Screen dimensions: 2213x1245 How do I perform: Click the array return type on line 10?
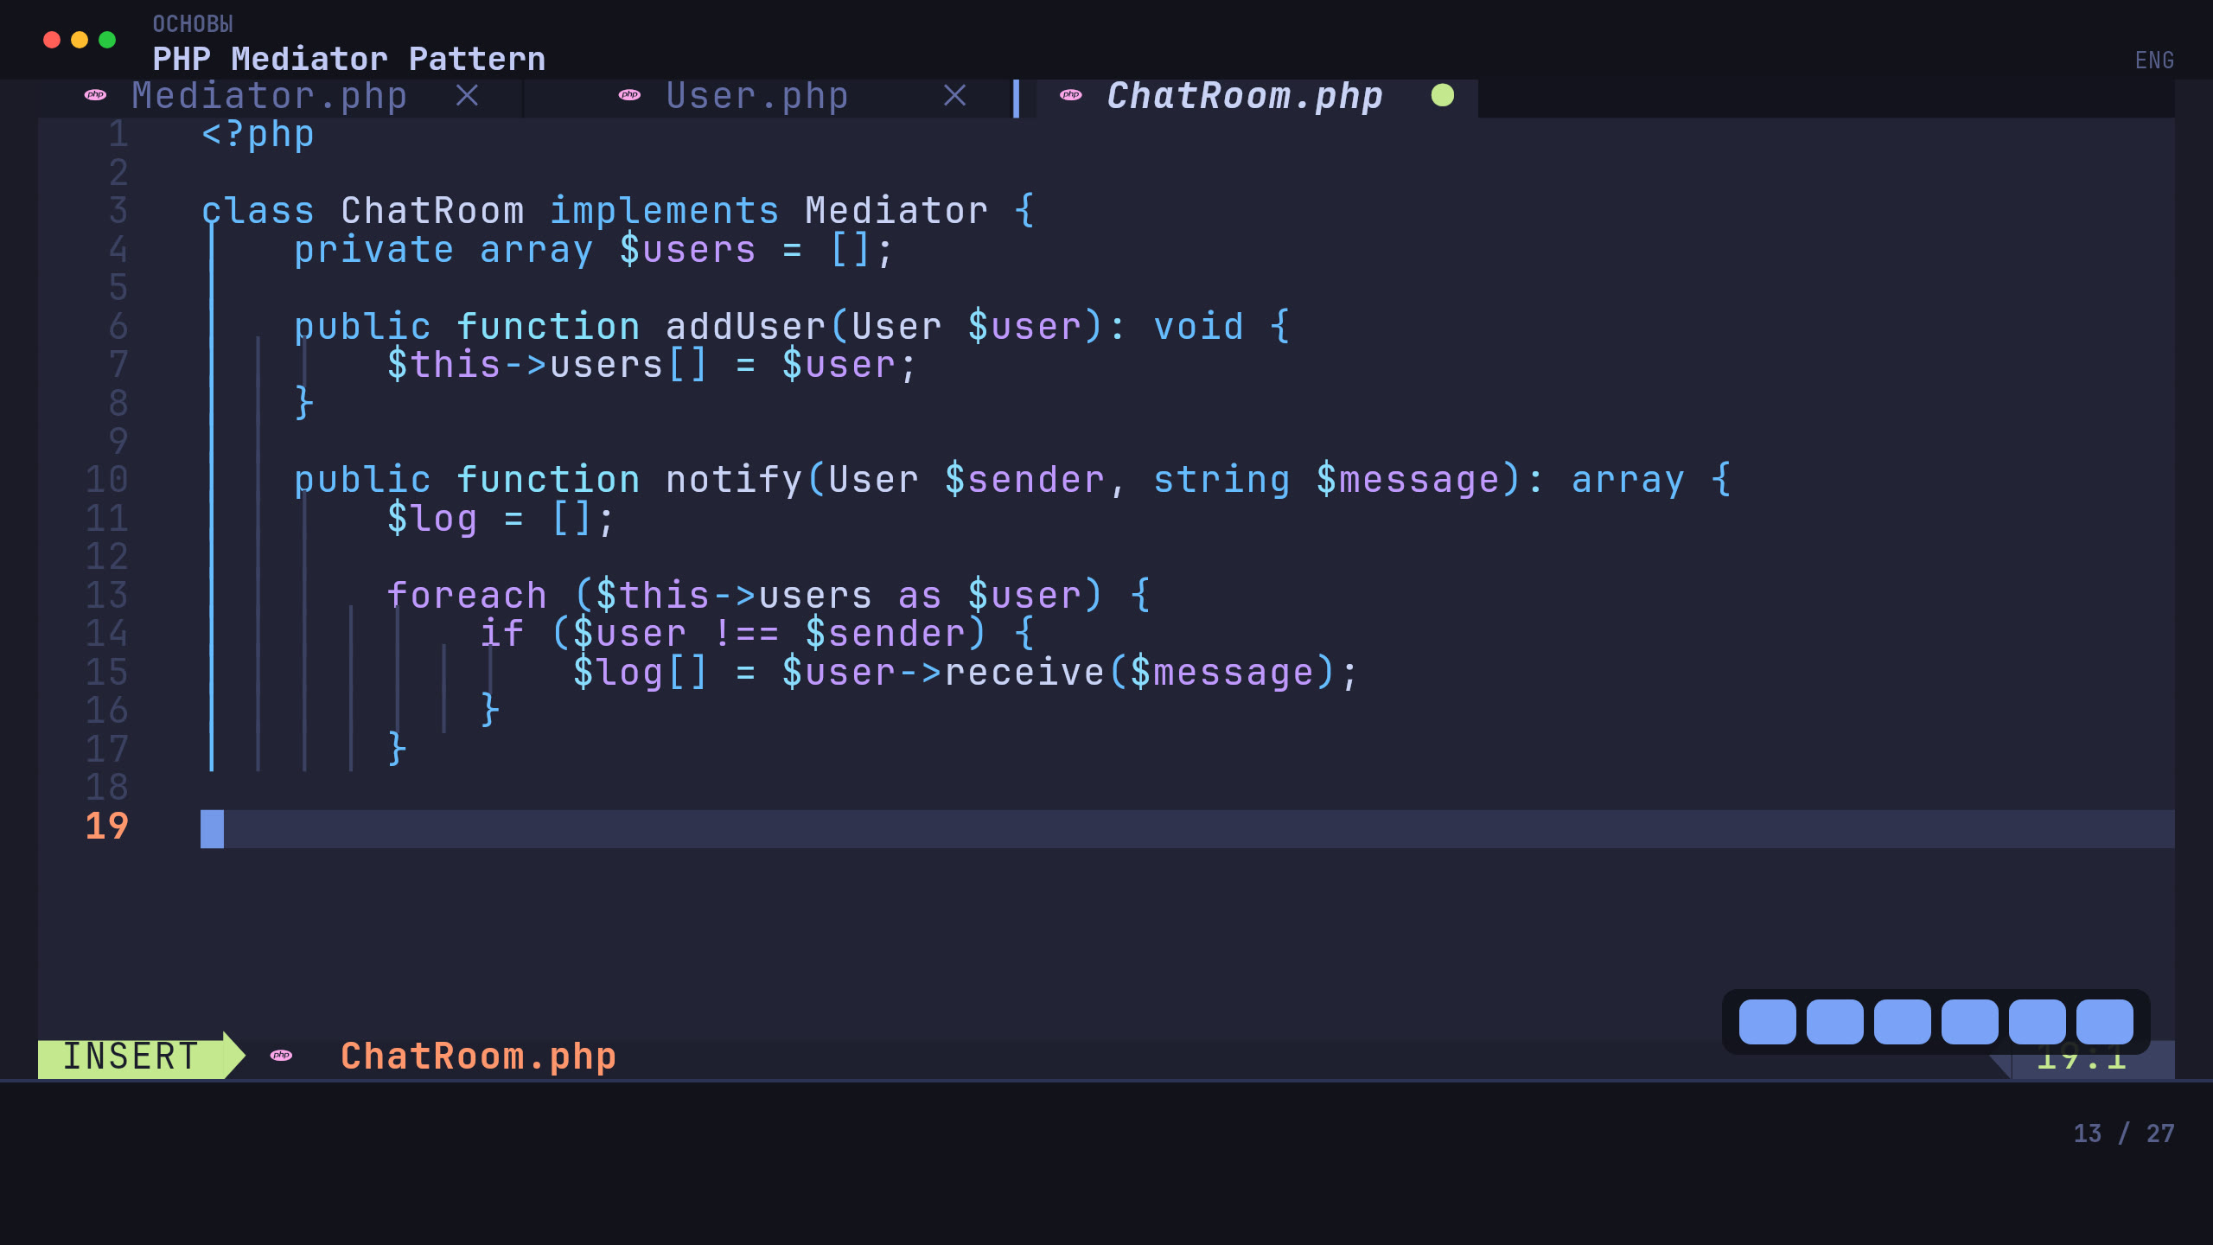[x=1628, y=480]
